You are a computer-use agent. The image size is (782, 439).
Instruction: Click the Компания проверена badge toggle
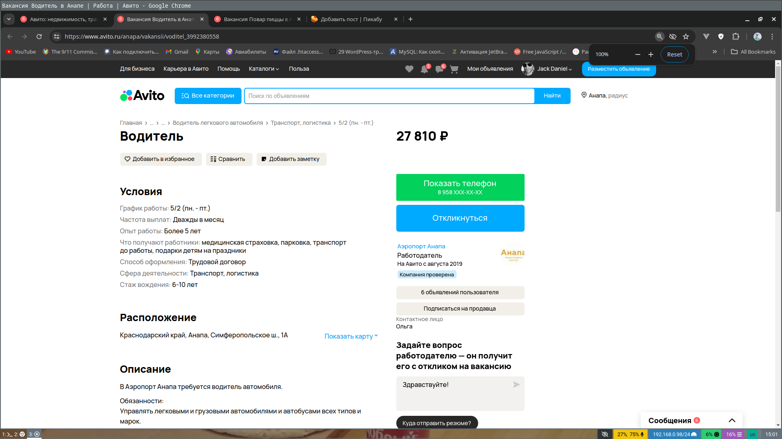coord(426,274)
